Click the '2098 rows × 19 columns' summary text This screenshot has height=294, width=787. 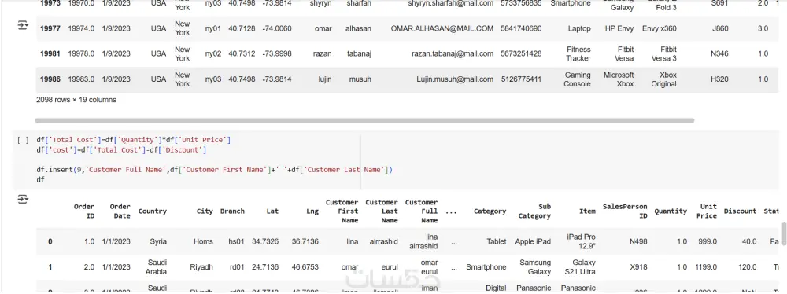coord(76,100)
